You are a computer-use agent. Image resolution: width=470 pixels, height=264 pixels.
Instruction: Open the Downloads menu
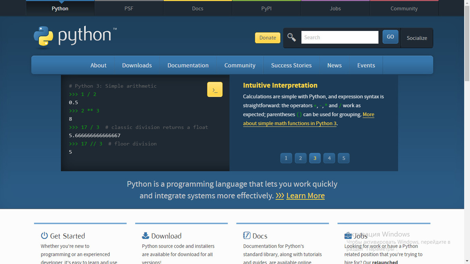click(x=137, y=65)
